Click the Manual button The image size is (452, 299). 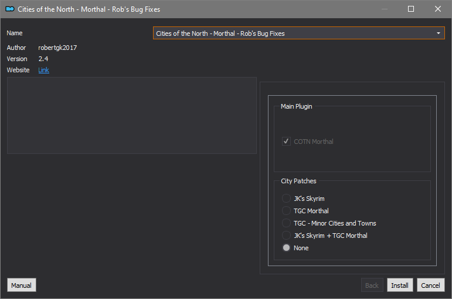(x=22, y=285)
